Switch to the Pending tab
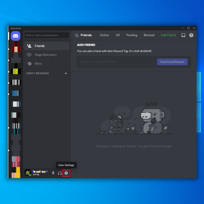The image size is (204, 204). coord(132,35)
